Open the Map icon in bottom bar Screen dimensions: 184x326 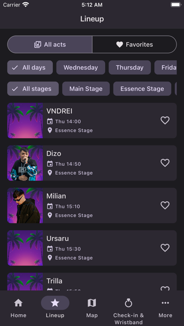92,303
